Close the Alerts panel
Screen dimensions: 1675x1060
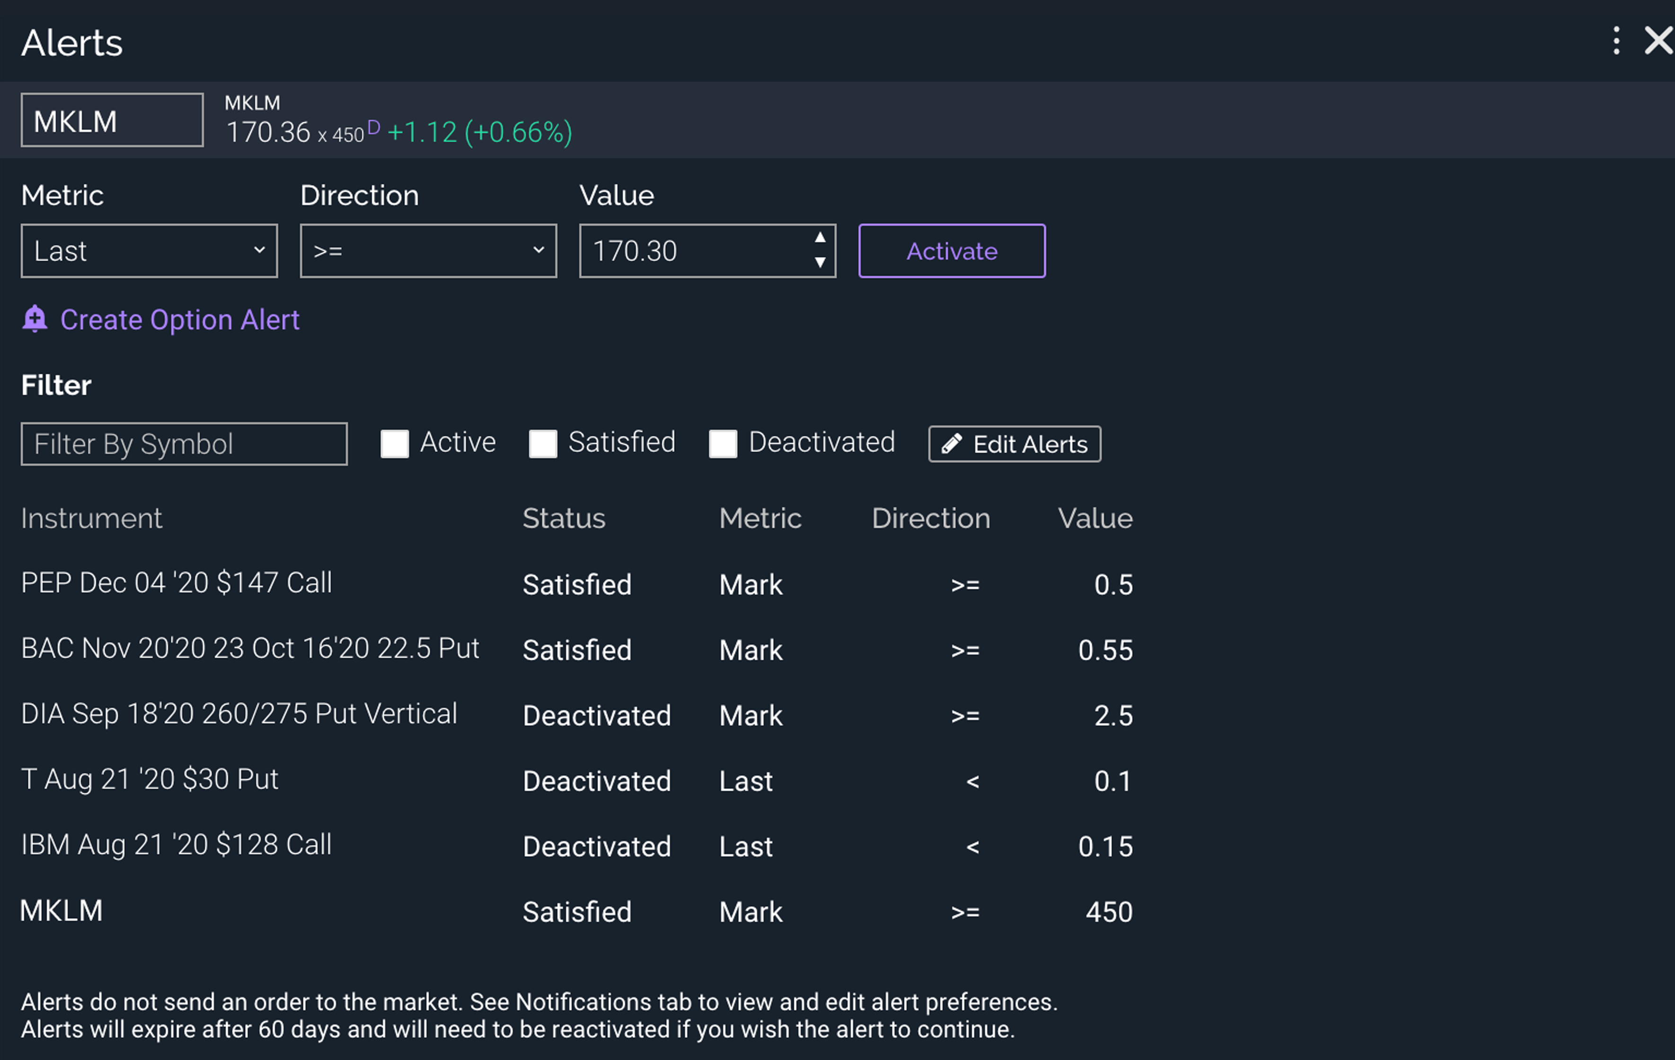1659,41
